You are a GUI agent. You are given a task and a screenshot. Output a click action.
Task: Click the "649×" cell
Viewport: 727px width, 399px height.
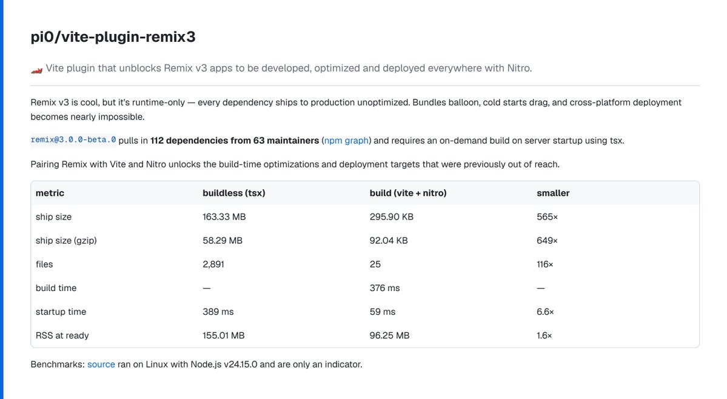(x=547, y=241)
